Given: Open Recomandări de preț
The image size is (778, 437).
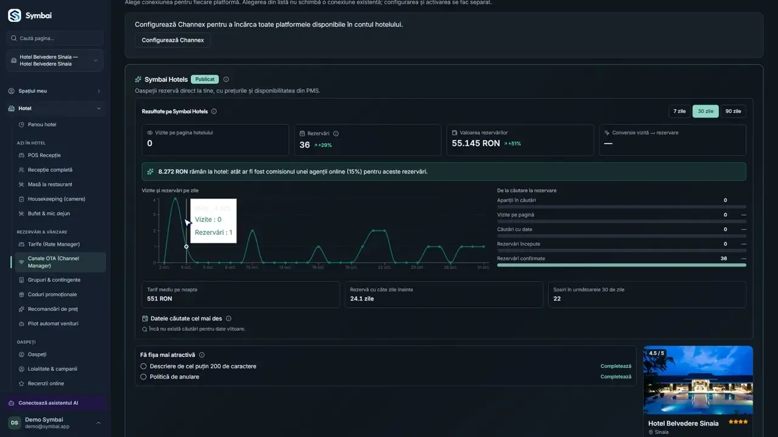Looking at the screenshot, I should 53,309.
